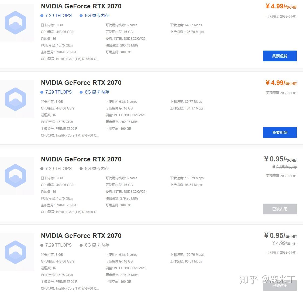The width and height of the screenshot is (303, 292).
Task: Rent the GPU with 64.27 Mbps download via 我要租赁
Action: click(280, 56)
